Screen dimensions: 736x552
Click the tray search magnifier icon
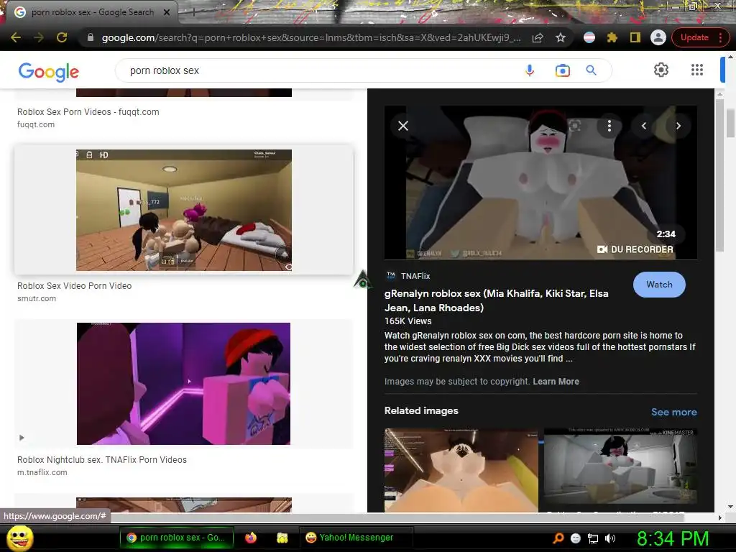pyautogui.click(x=558, y=538)
